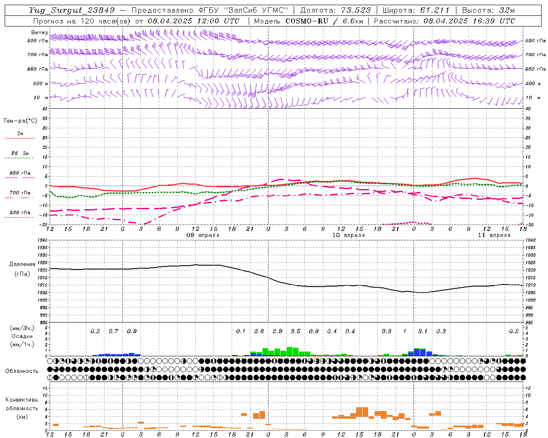Click the 3-hour precipitation value 0.1
The width and height of the screenshot is (548, 438).
[x=241, y=331]
